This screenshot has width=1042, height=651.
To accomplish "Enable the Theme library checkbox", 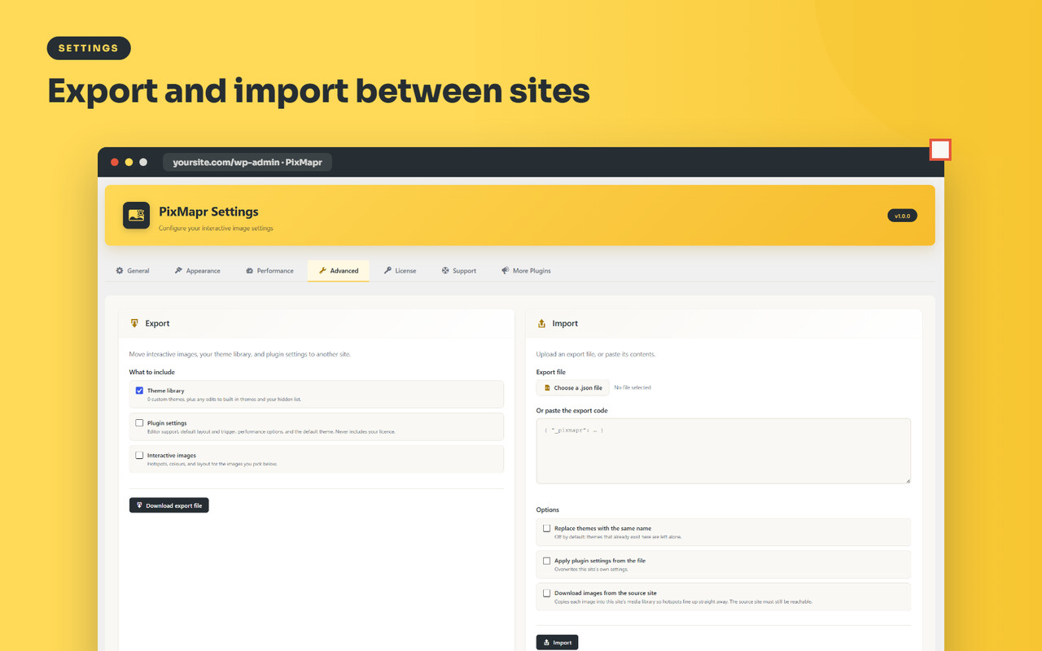I will 139,391.
